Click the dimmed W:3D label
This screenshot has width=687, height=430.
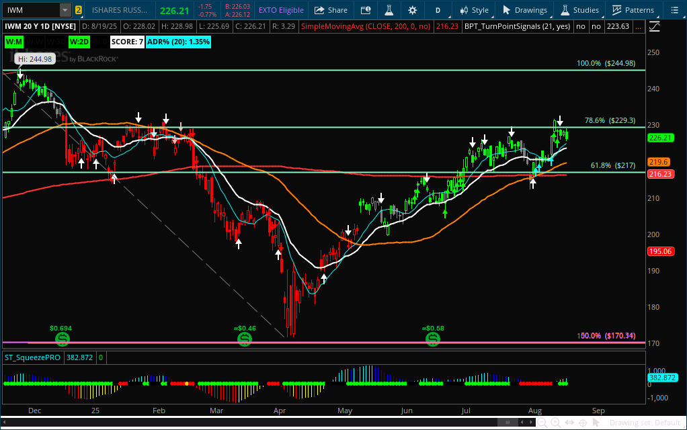(56, 42)
